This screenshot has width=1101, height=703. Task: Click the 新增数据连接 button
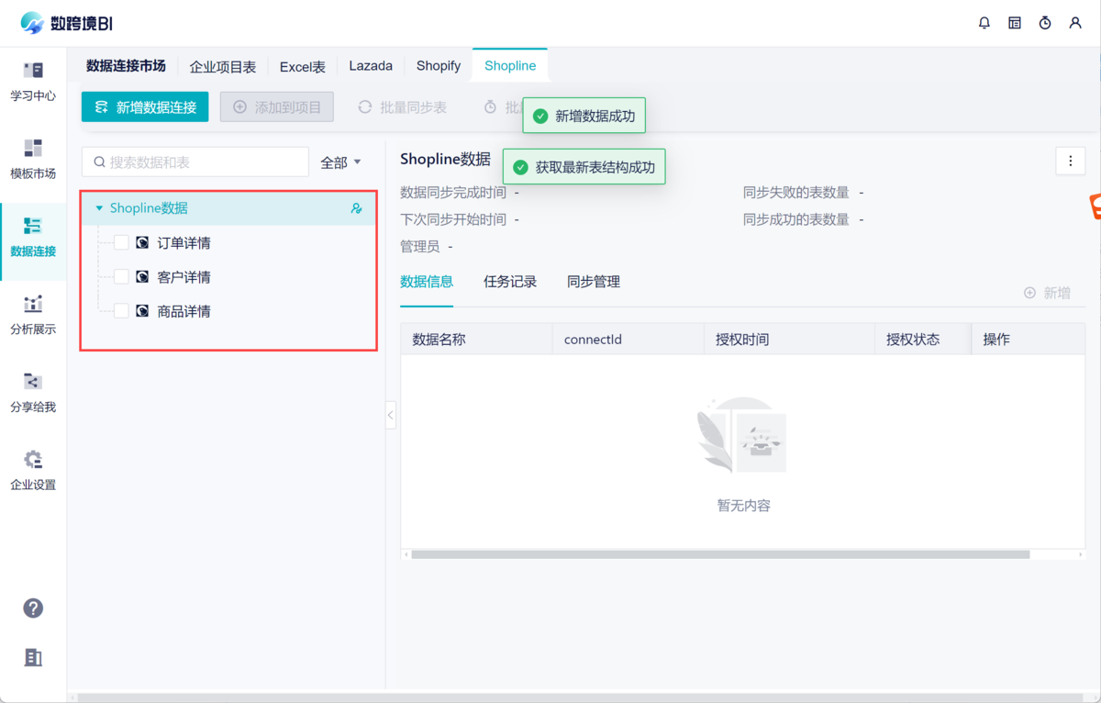[145, 107]
